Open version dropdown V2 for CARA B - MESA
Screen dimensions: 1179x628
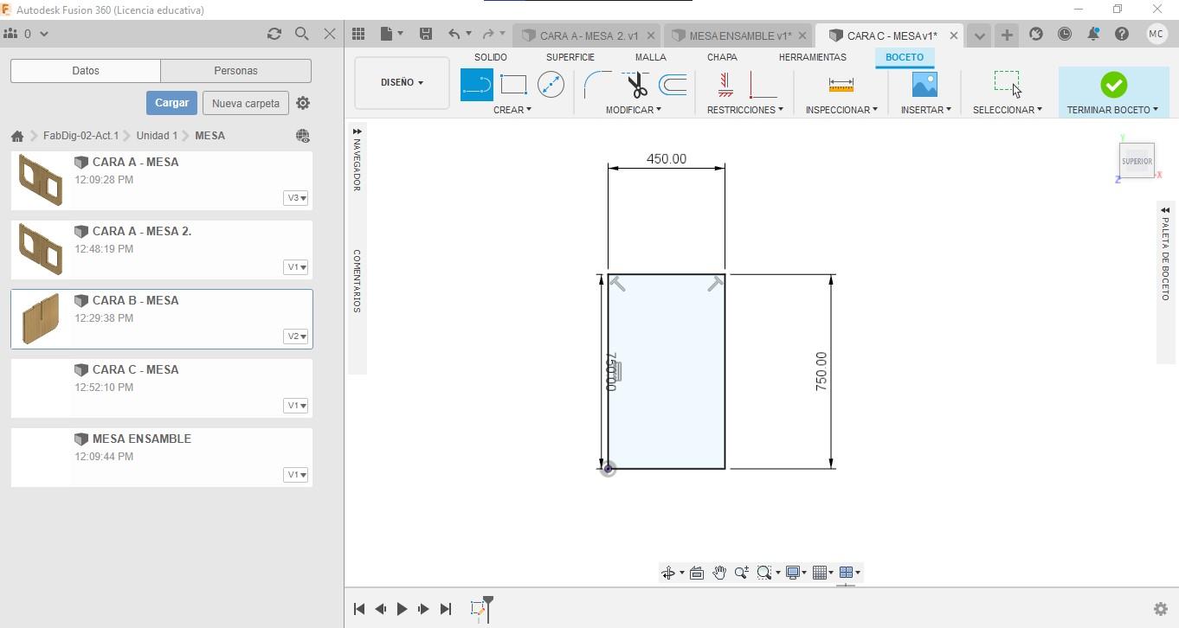coord(296,336)
